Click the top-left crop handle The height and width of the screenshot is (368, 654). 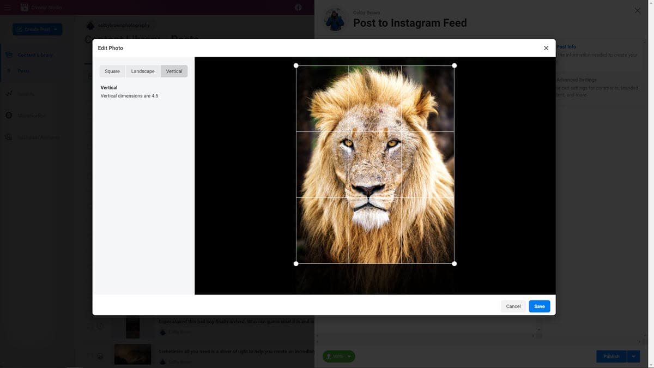[296, 65]
